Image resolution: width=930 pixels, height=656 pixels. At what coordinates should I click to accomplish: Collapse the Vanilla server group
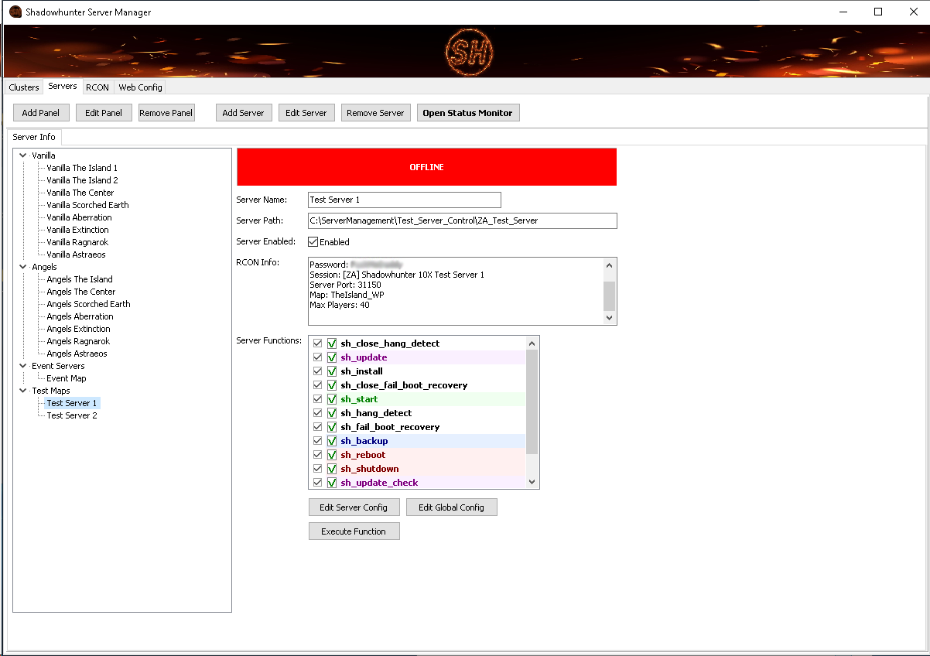click(x=22, y=155)
